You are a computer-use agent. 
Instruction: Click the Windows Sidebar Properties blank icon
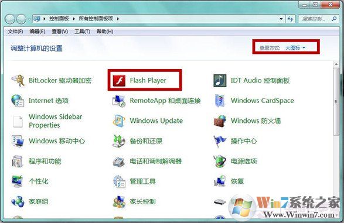(18, 121)
